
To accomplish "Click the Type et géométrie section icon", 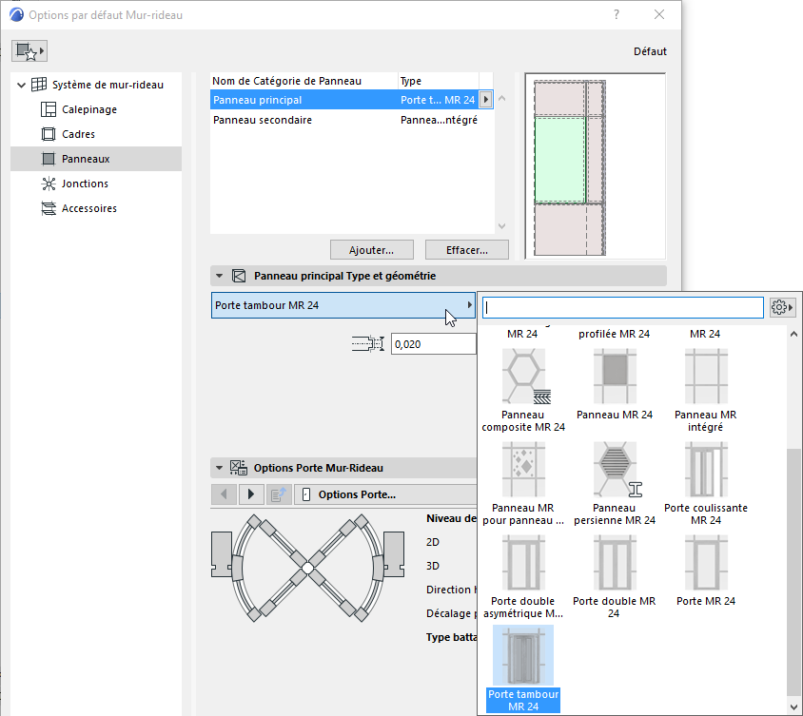I will click(239, 276).
